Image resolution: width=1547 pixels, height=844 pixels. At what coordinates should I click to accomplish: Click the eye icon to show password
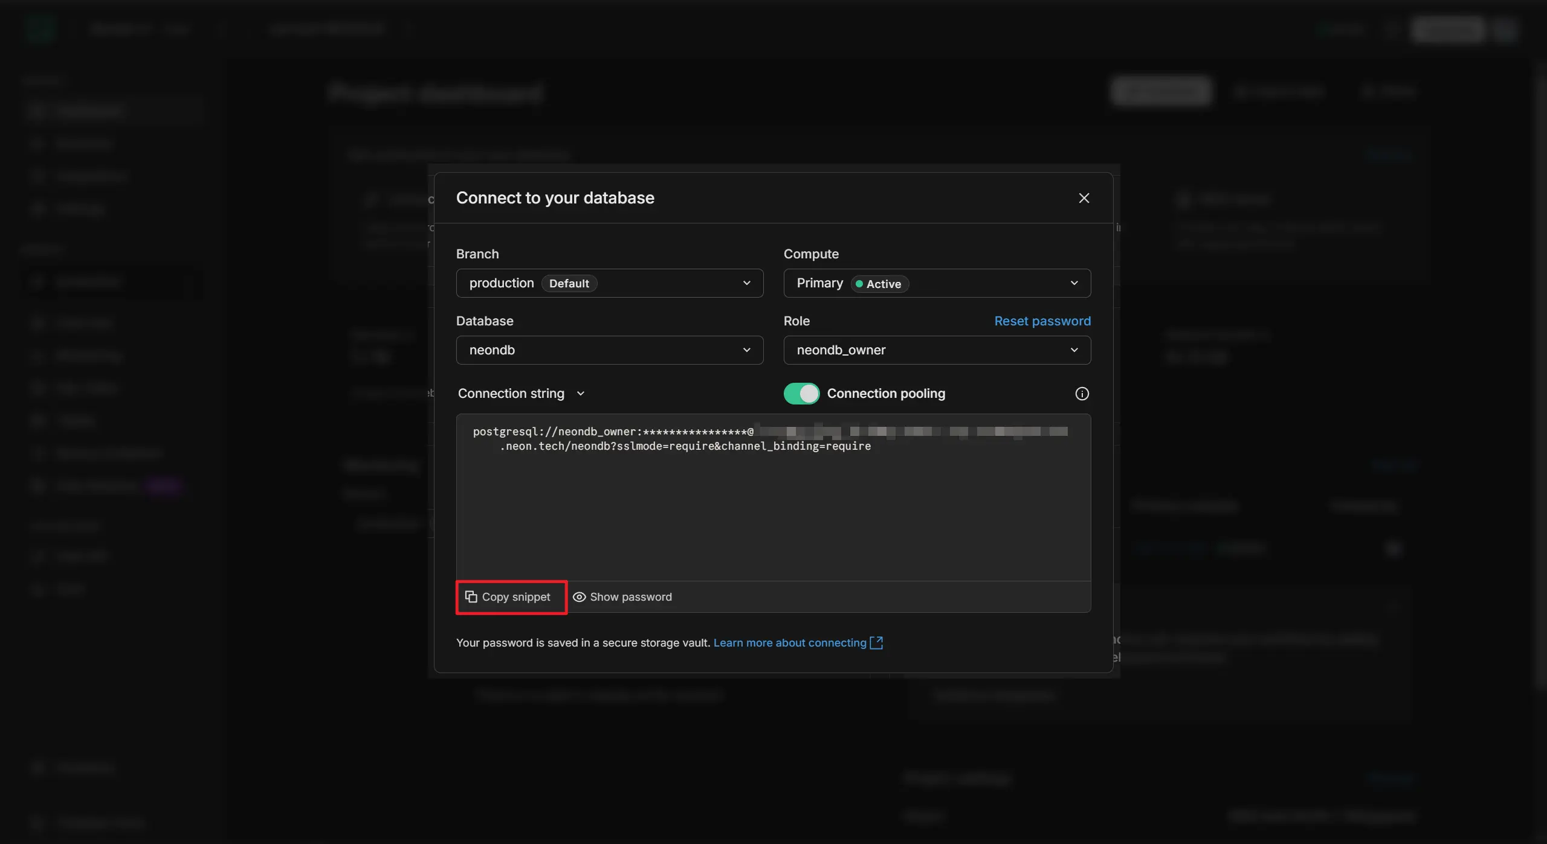(579, 597)
